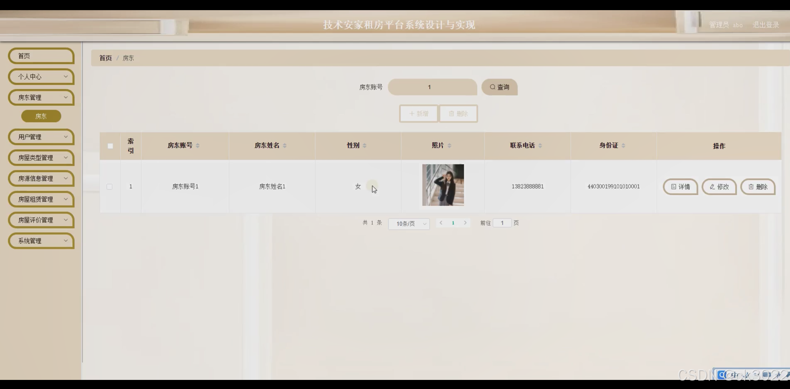This screenshot has width=790, height=389.
Task: Toggle the select-all header checkbox
Action: coord(110,146)
